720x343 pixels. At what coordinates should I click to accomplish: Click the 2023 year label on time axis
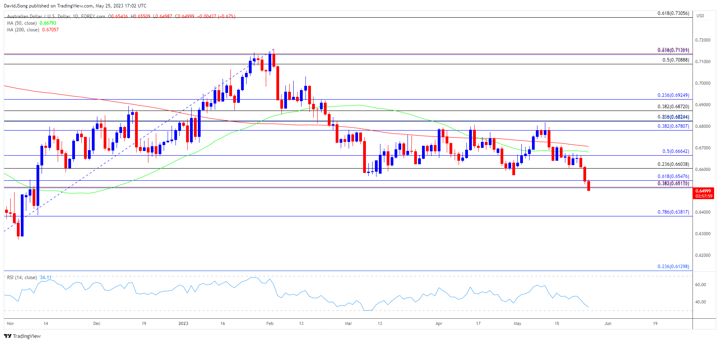tap(183, 323)
